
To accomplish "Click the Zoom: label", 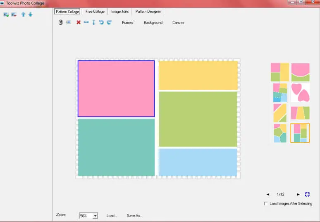I will pyautogui.click(x=61, y=215).
